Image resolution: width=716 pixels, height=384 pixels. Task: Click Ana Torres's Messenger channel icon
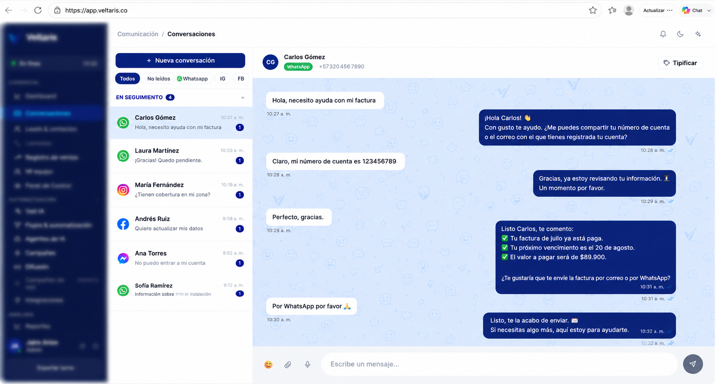123,258
